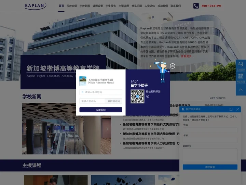Open the 学校新闻 menu item
The height and width of the screenshot is (185, 246).
tap(85, 6)
